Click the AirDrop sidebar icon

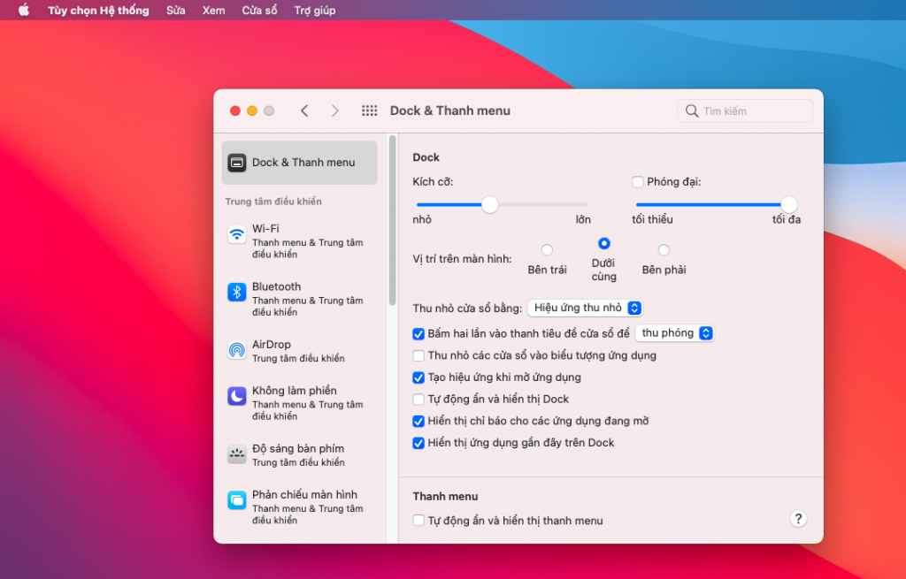click(x=237, y=350)
